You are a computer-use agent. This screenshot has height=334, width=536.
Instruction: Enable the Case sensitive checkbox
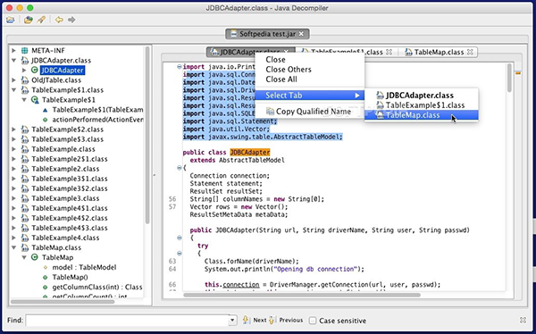313,321
